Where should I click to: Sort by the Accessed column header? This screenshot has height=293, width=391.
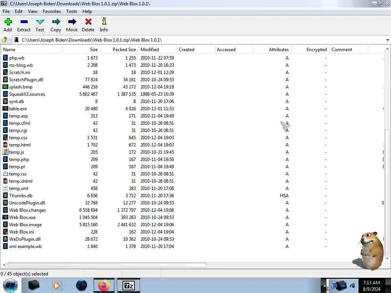pos(234,49)
